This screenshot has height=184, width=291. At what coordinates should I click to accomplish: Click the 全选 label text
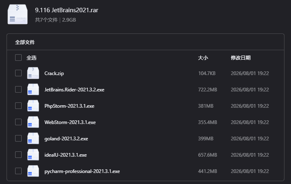pyautogui.click(x=31, y=58)
